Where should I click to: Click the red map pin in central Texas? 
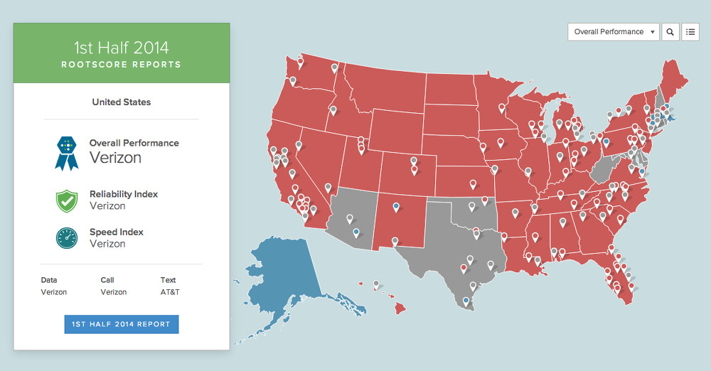464,267
